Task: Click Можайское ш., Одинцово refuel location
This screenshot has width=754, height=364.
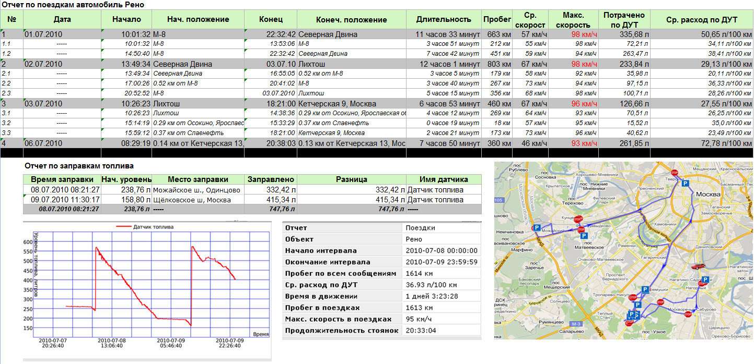Action: 197,190
